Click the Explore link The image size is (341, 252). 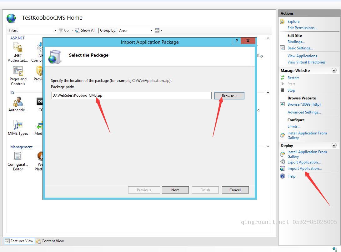point(293,21)
